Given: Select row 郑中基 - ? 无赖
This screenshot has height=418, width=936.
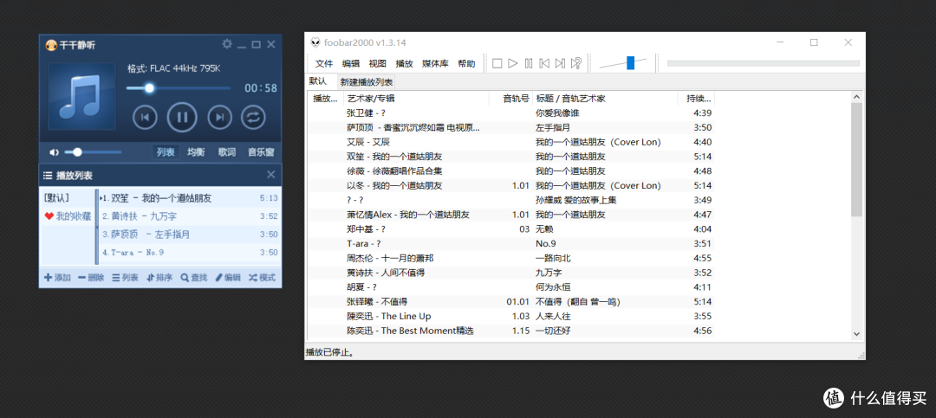Looking at the screenshot, I should click(511, 229).
